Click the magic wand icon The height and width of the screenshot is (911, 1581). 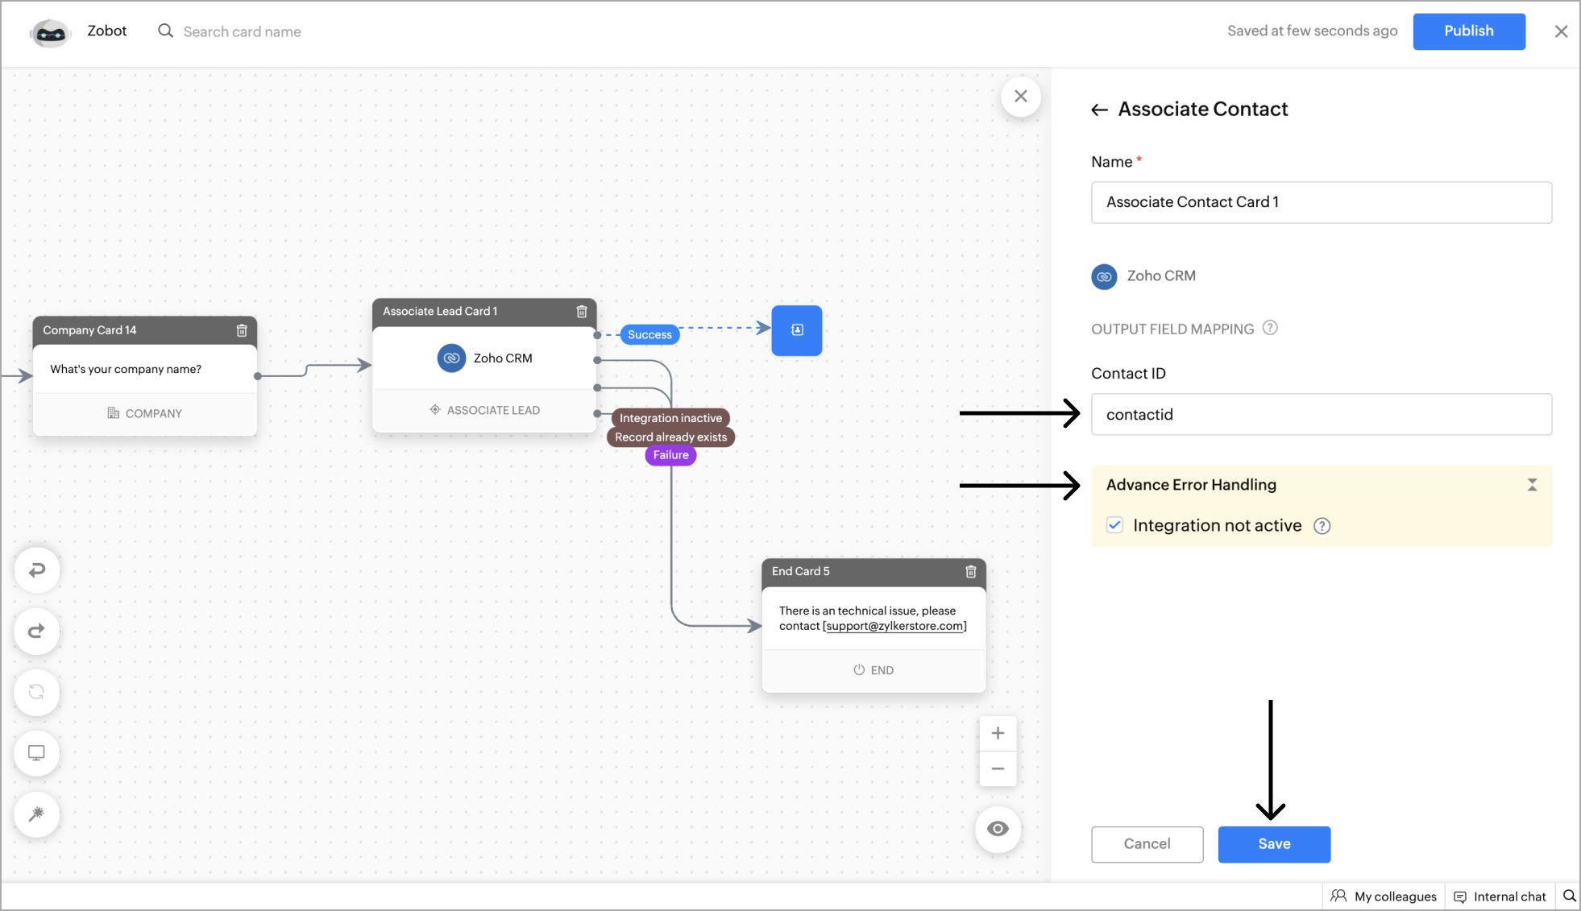pyautogui.click(x=36, y=814)
